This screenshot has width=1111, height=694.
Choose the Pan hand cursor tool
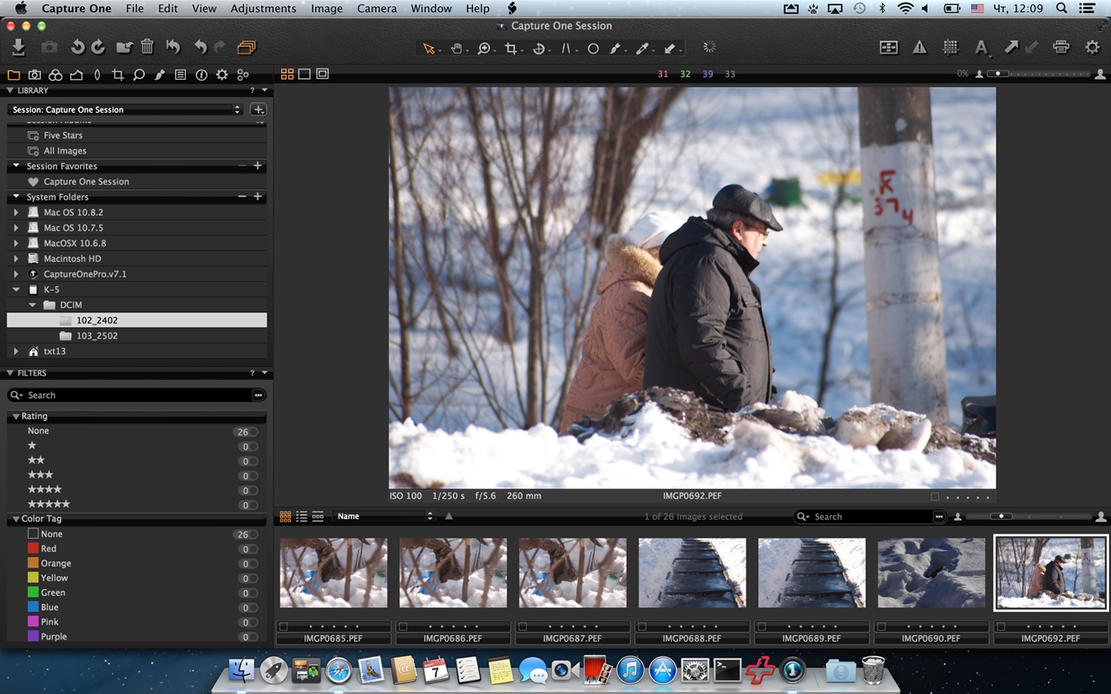pos(457,49)
